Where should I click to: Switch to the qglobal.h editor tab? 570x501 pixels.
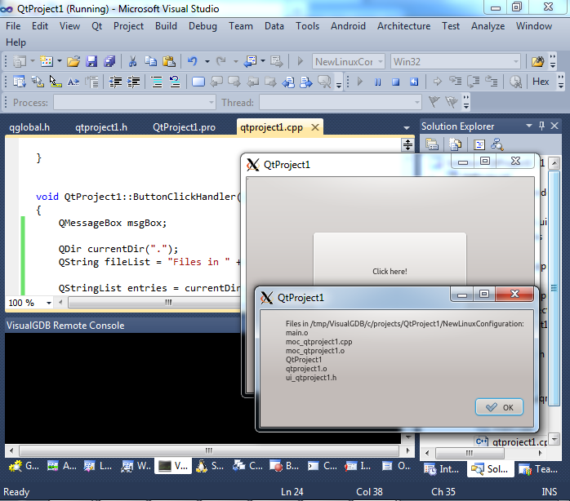pyautogui.click(x=29, y=127)
